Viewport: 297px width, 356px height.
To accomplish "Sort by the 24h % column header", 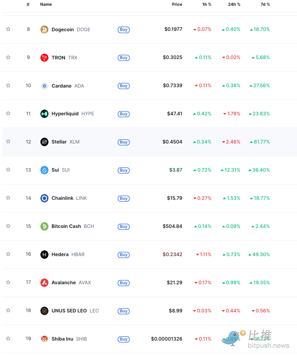I will (x=234, y=4).
